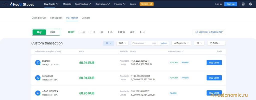
Task: Switch to Convert tab
Action: pos(86,18)
